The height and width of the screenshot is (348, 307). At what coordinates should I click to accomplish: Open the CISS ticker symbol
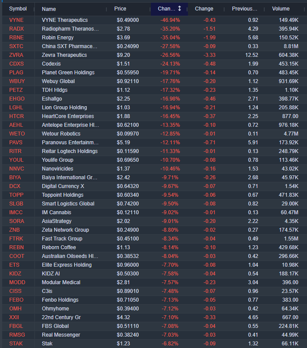click(15, 291)
